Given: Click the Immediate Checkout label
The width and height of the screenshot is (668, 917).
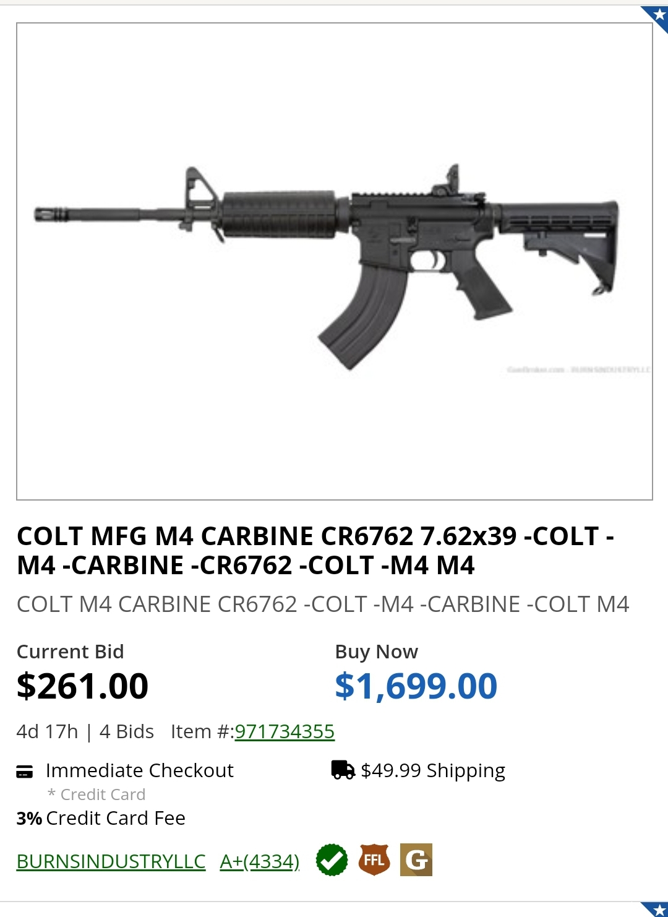Looking at the screenshot, I should coord(139,770).
